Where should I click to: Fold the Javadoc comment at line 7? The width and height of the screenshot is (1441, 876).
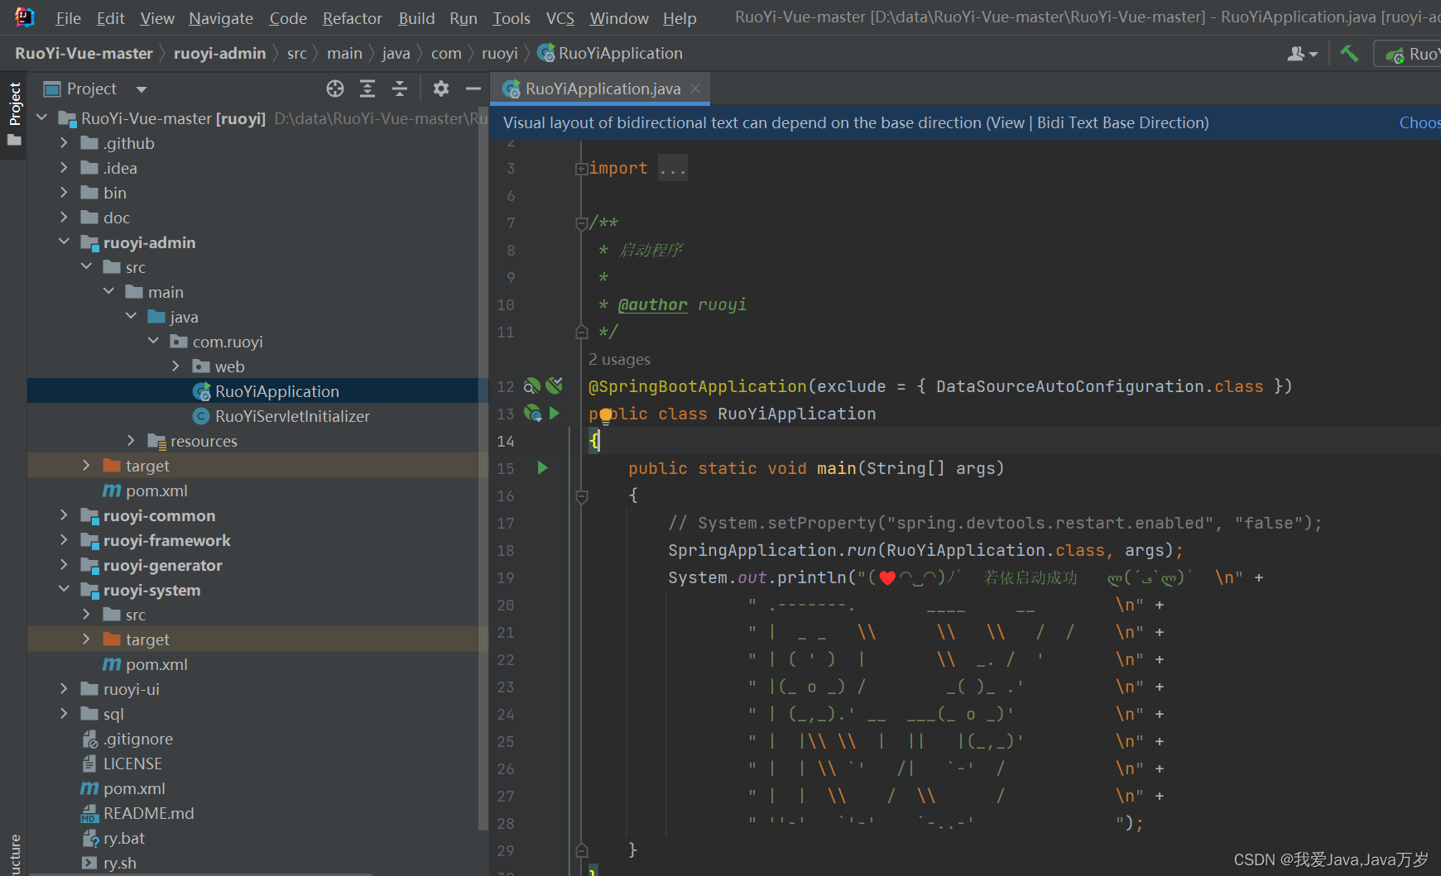(581, 223)
